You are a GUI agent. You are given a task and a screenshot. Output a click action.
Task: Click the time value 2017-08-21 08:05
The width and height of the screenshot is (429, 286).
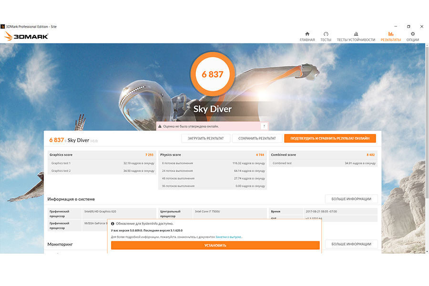coord(321,212)
